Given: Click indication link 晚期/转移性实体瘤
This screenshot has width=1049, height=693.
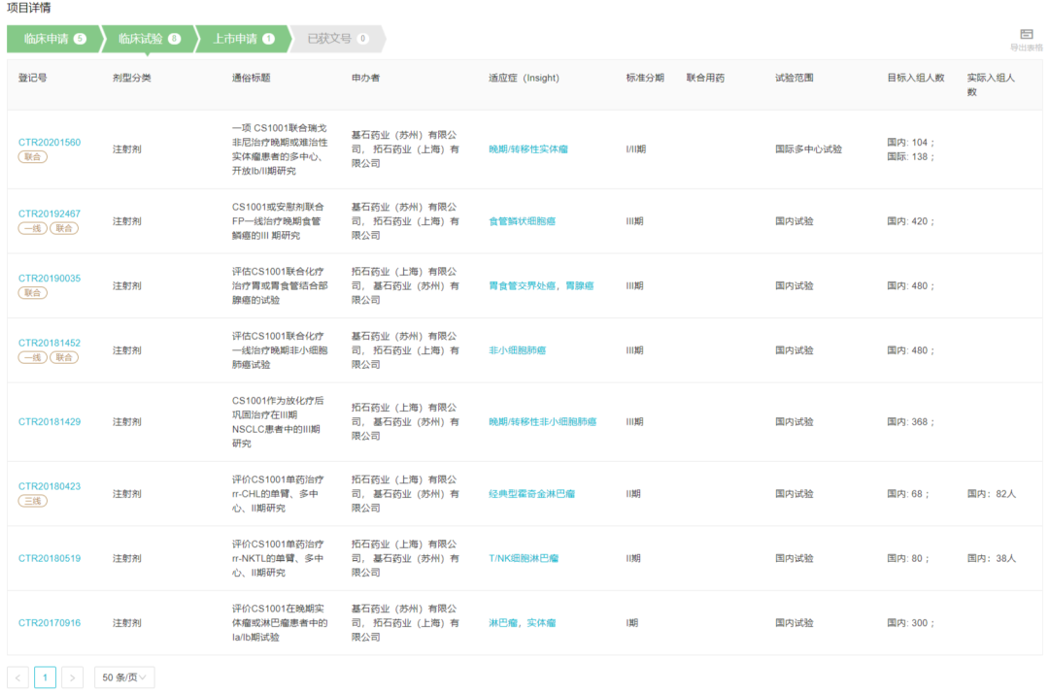Looking at the screenshot, I should 527,149.
